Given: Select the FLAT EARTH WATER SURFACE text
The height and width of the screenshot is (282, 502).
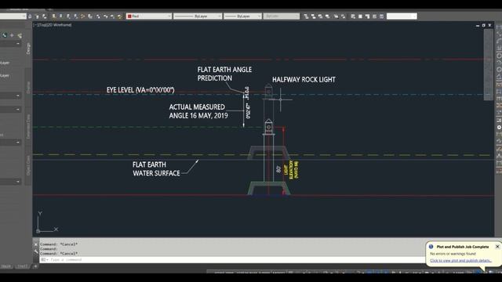Looking at the screenshot, I should click(156, 169).
